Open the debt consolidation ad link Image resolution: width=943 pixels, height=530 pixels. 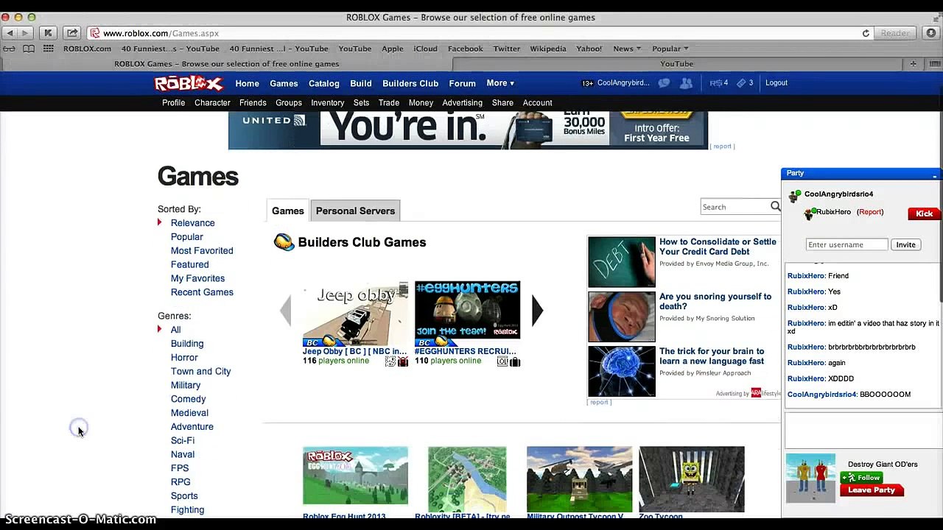coord(718,247)
